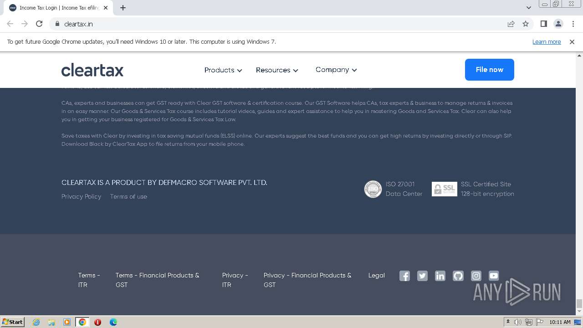View site security lock icon
The height and width of the screenshot is (328, 583).
tap(57, 24)
